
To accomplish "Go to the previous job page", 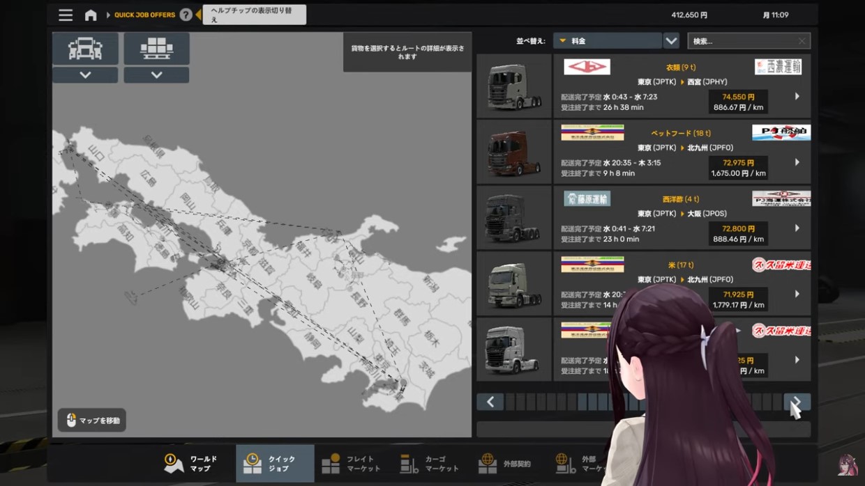I will point(490,402).
